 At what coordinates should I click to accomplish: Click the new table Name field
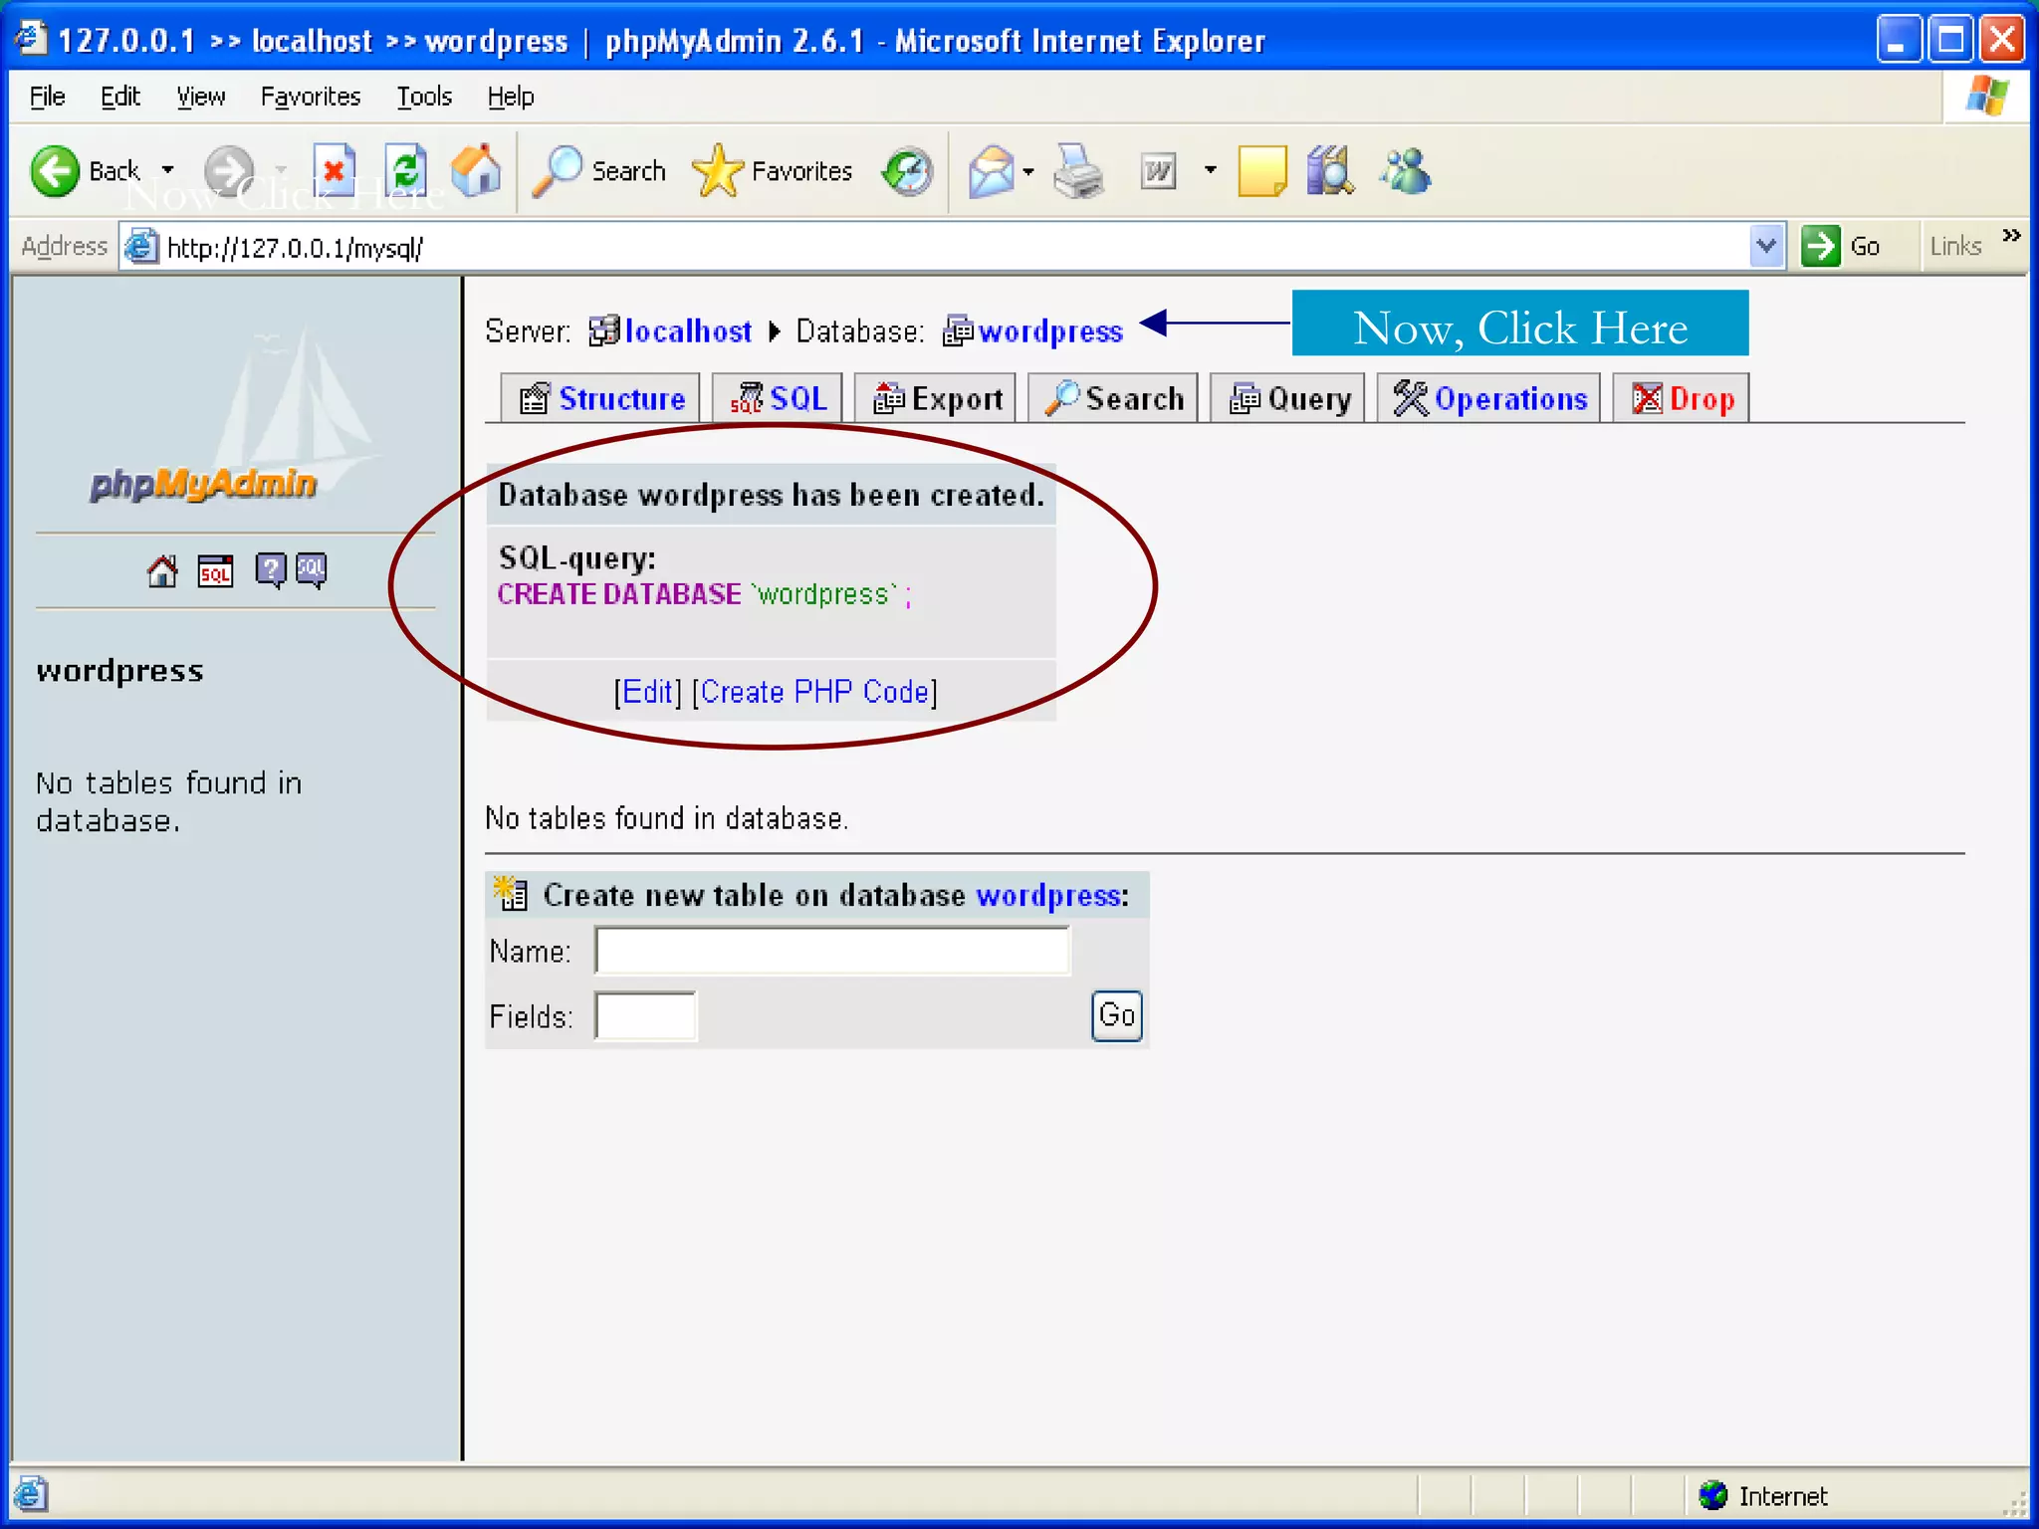832,951
